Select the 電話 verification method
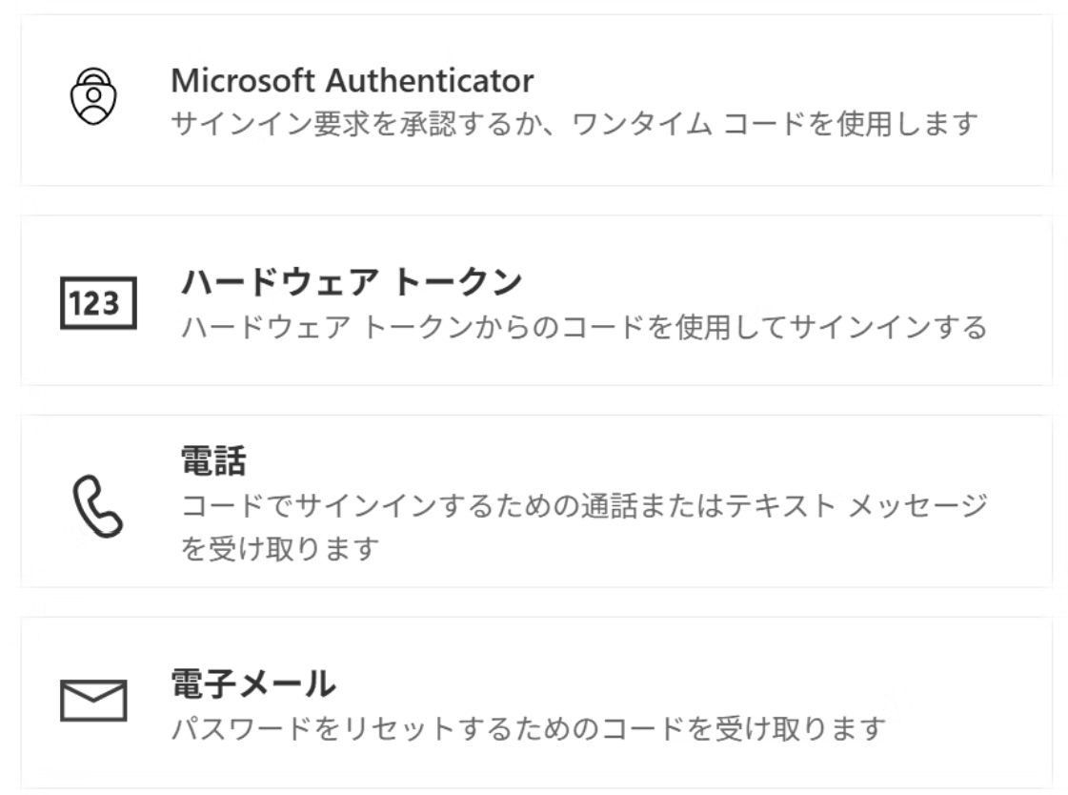 point(534,496)
